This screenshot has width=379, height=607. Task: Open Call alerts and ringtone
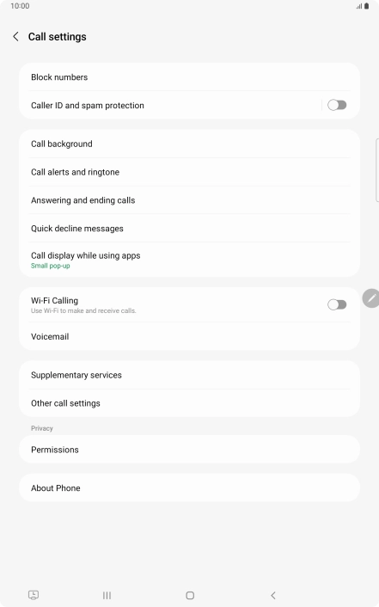tap(189, 172)
